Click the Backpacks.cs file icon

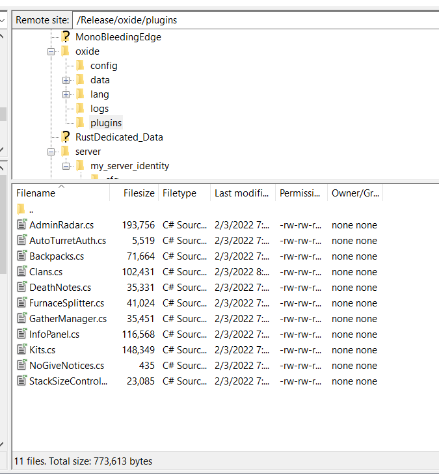coord(22,256)
